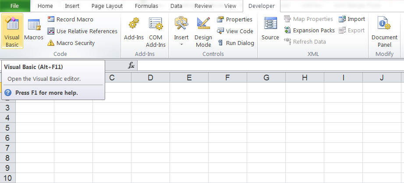This screenshot has height=183, width=404.
Task: Start recording with Record Macro
Action: click(70, 19)
